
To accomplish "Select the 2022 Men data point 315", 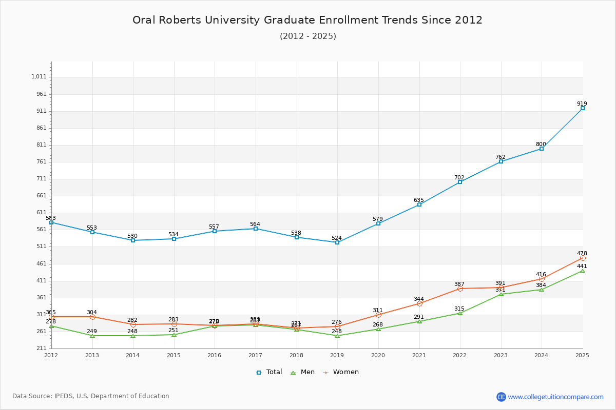I will [x=460, y=313].
